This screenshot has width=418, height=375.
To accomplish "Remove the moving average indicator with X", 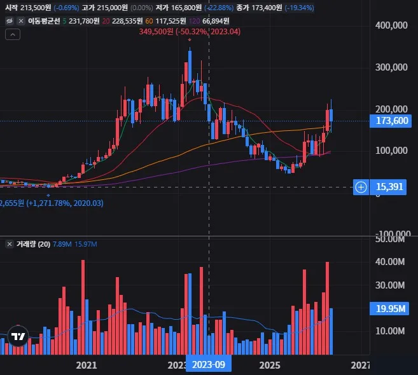I will pos(21,21).
